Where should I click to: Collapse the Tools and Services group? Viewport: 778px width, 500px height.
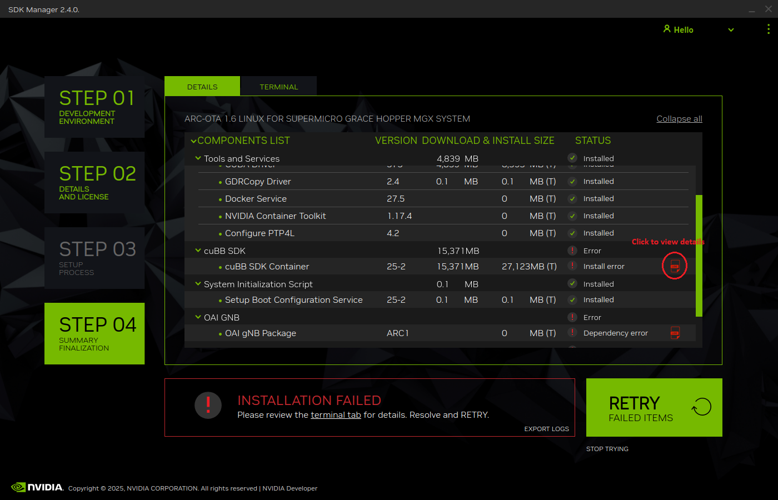click(198, 158)
